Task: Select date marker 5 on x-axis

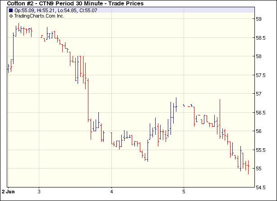Action: click(x=184, y=192)
